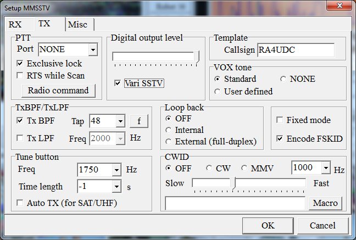The image size is (356, 240).
Task: Click the 'f' filter button beside Tap
Action: pyautogui.click(x=138, y=121)
